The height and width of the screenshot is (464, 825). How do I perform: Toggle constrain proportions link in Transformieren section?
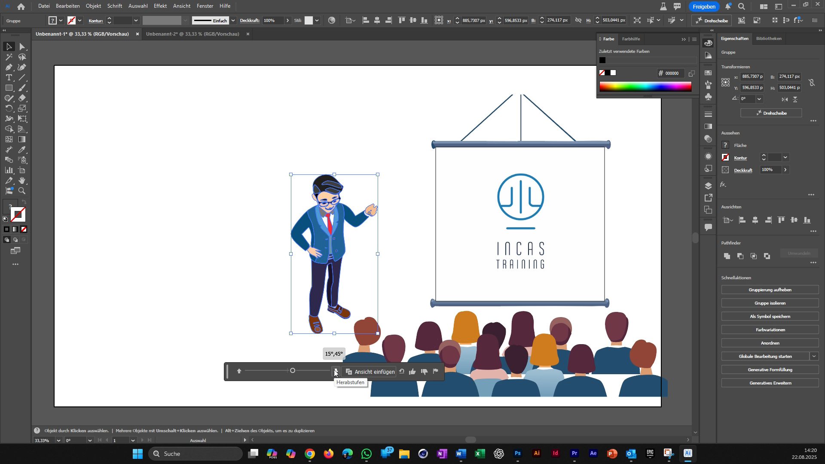[812, 82]
